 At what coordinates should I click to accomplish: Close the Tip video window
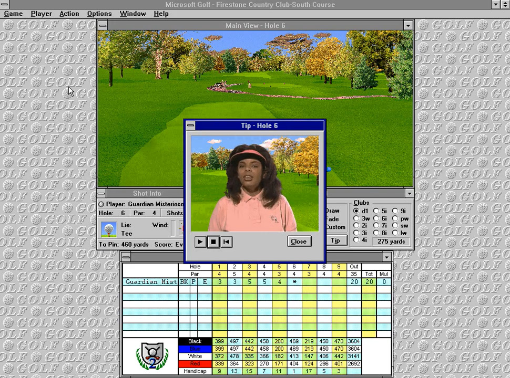(x=298, y=241)
